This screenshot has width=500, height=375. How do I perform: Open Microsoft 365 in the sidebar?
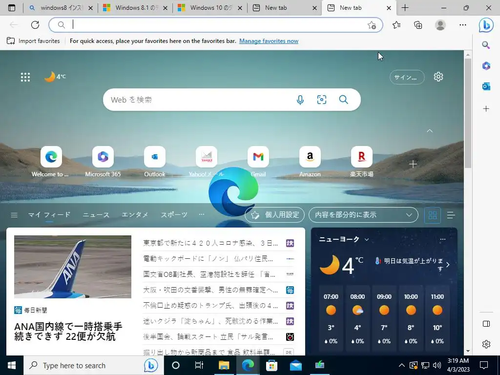click(x=486, y=66)
